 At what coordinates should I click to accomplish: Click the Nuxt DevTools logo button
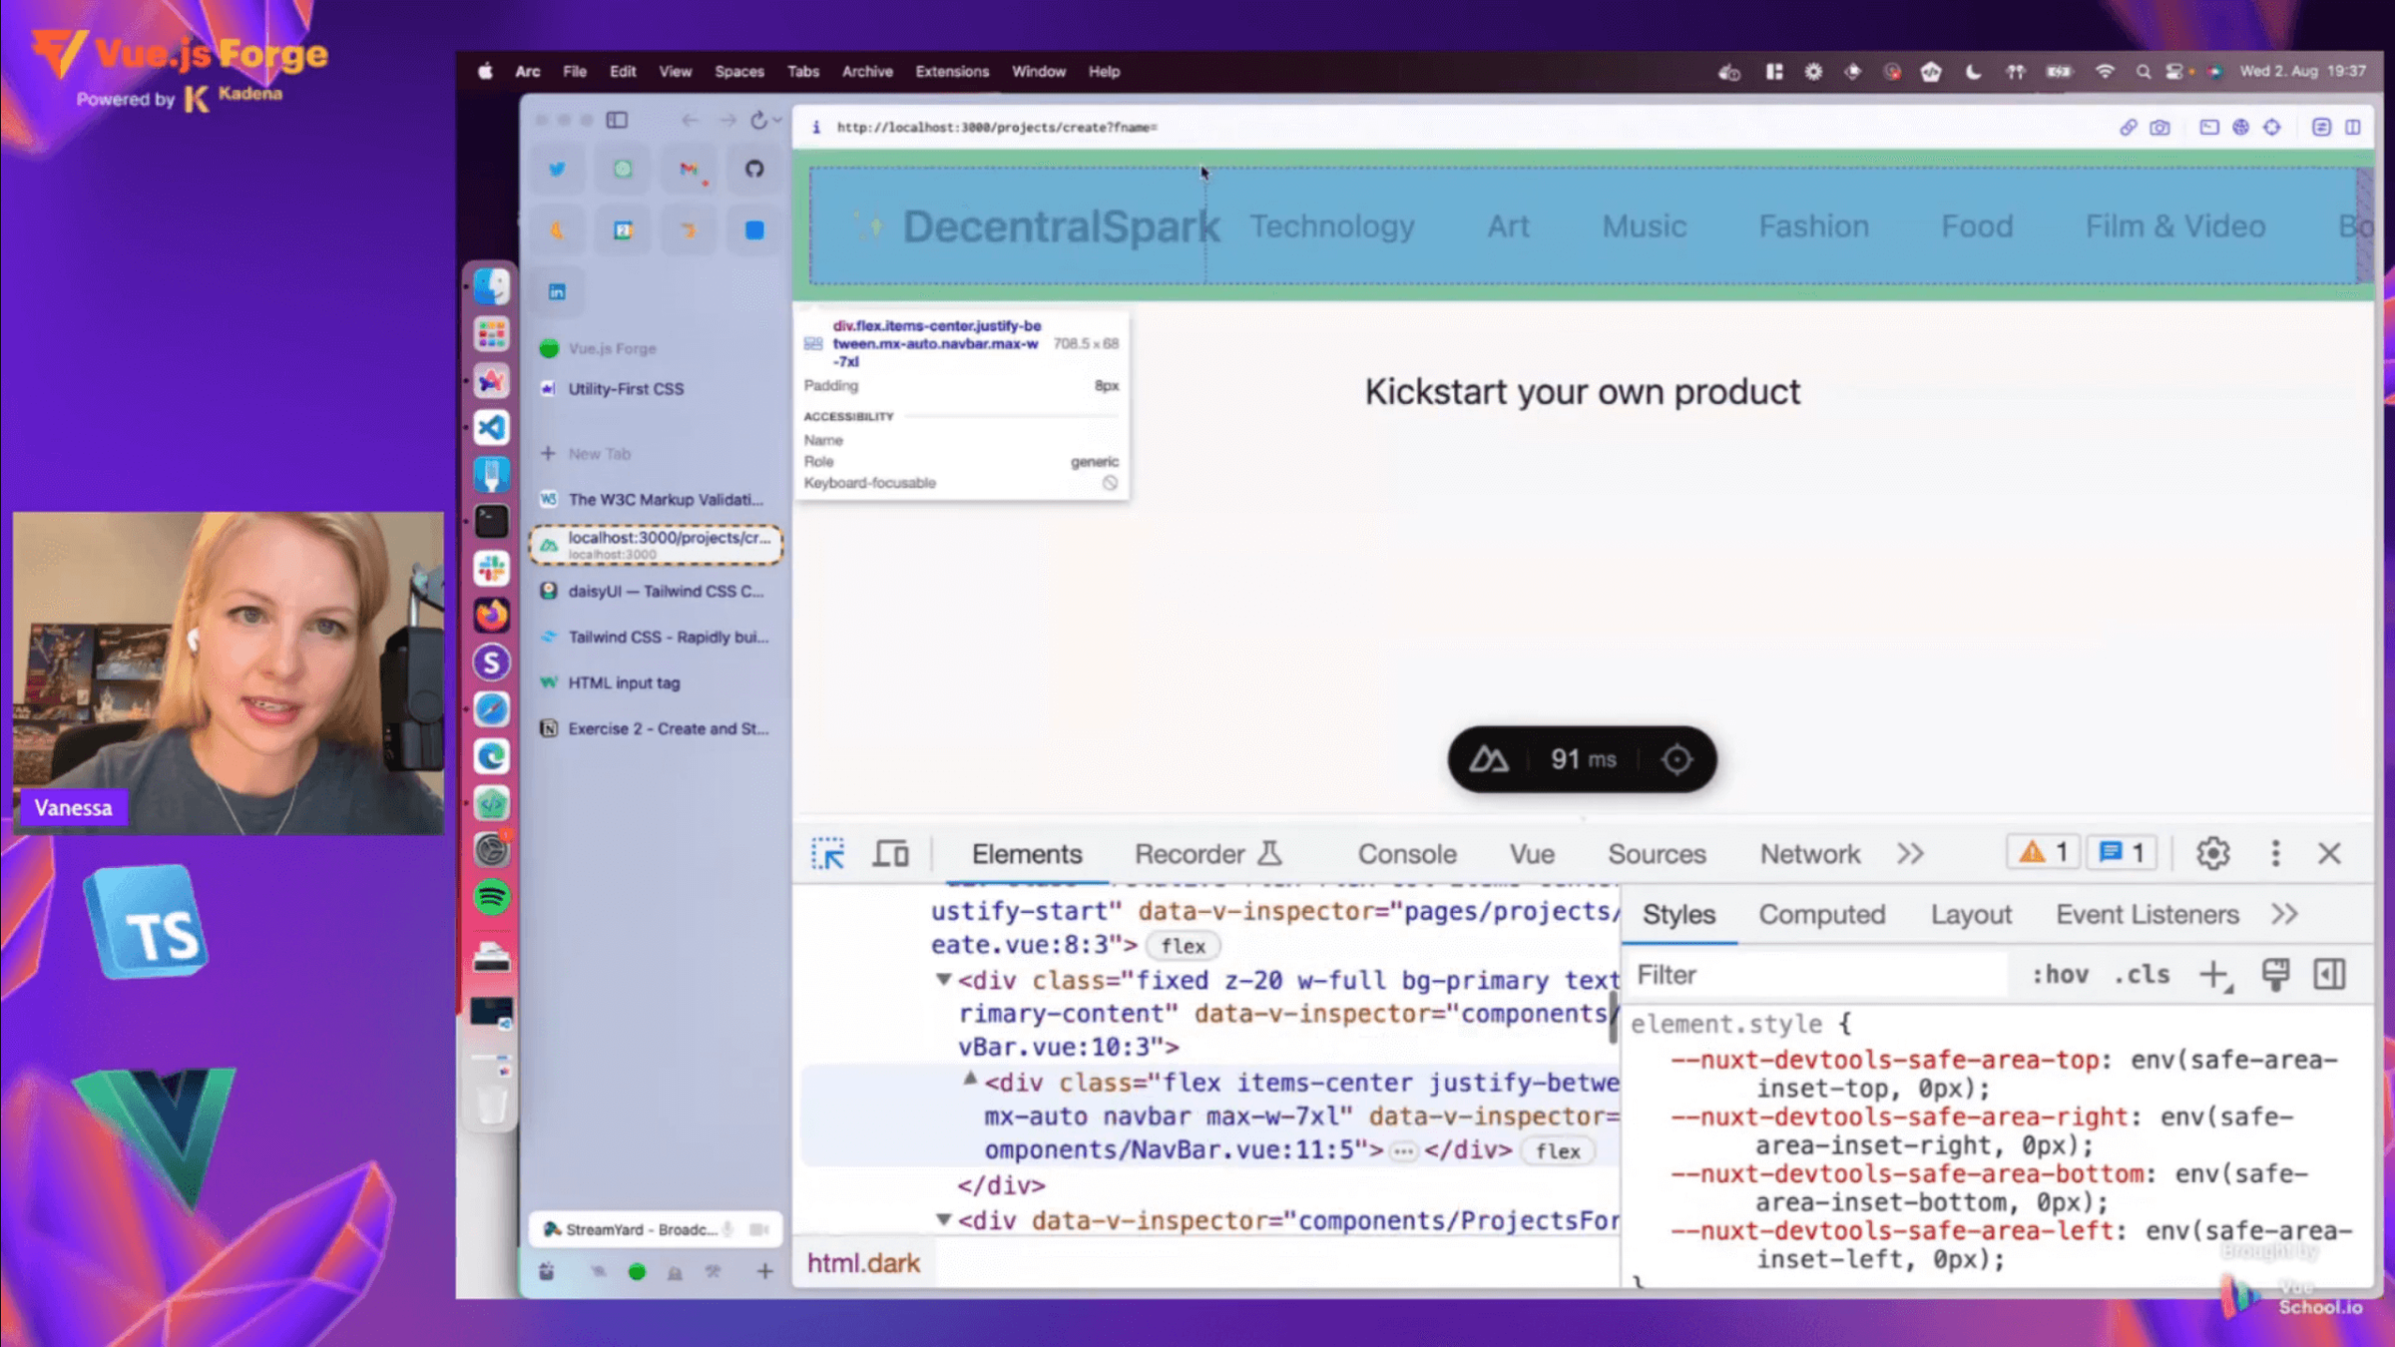[1489, 760]
